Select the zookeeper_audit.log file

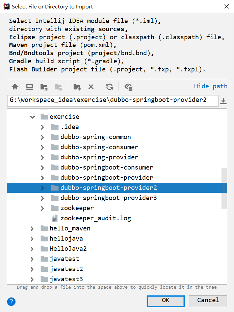tap(96, 218)
